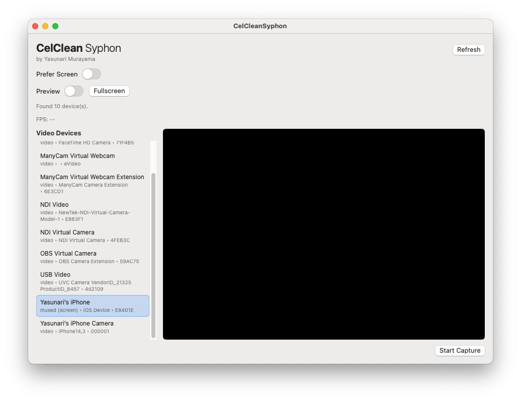Screen dimensions: 521x401
Task: Enable the Preview toggle
Action: 74,91
